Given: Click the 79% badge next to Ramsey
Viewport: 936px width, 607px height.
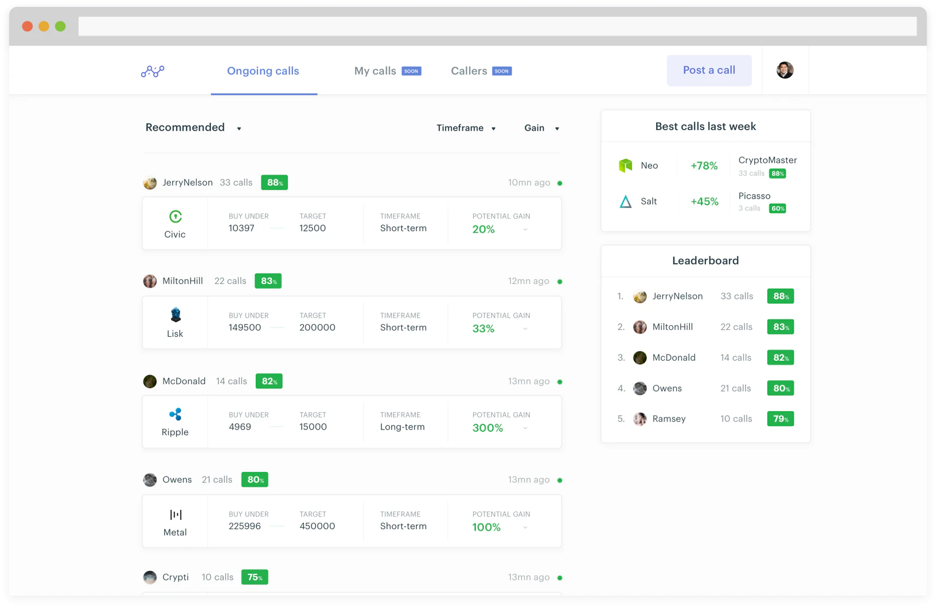Looking at the screenshot, I should 781,419.
